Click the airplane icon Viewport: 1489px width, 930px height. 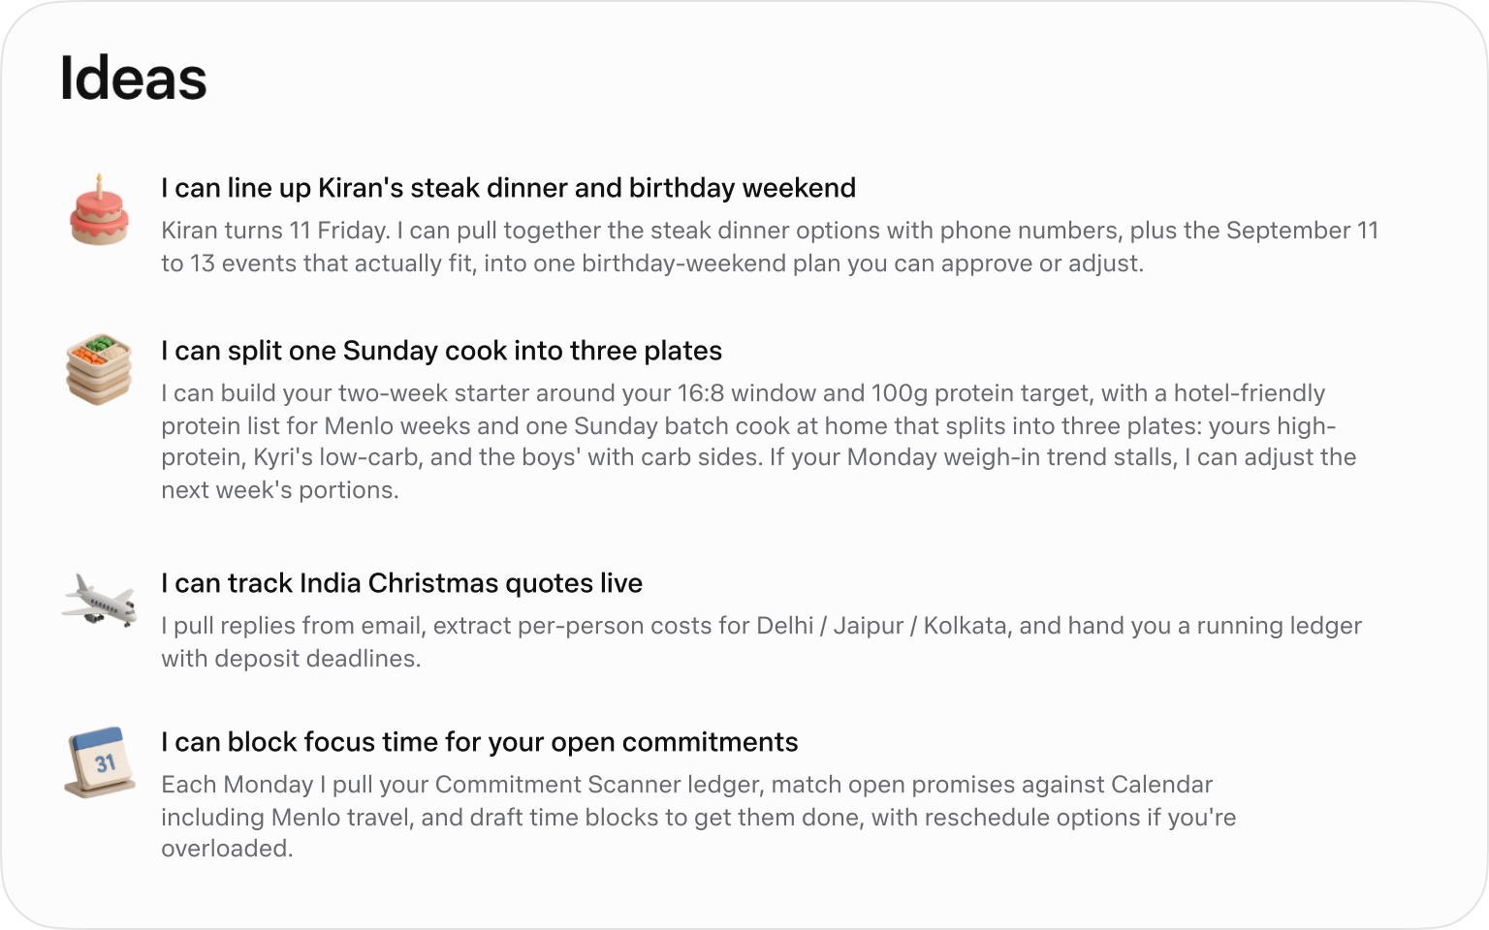coord(99,601)
